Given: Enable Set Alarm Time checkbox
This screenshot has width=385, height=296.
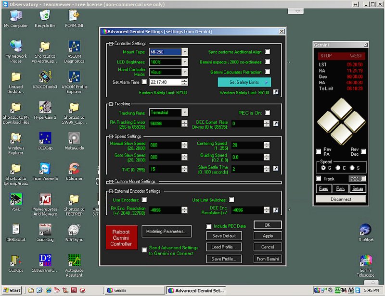Looking at the screenshot, I should click(x=144, y=82).
